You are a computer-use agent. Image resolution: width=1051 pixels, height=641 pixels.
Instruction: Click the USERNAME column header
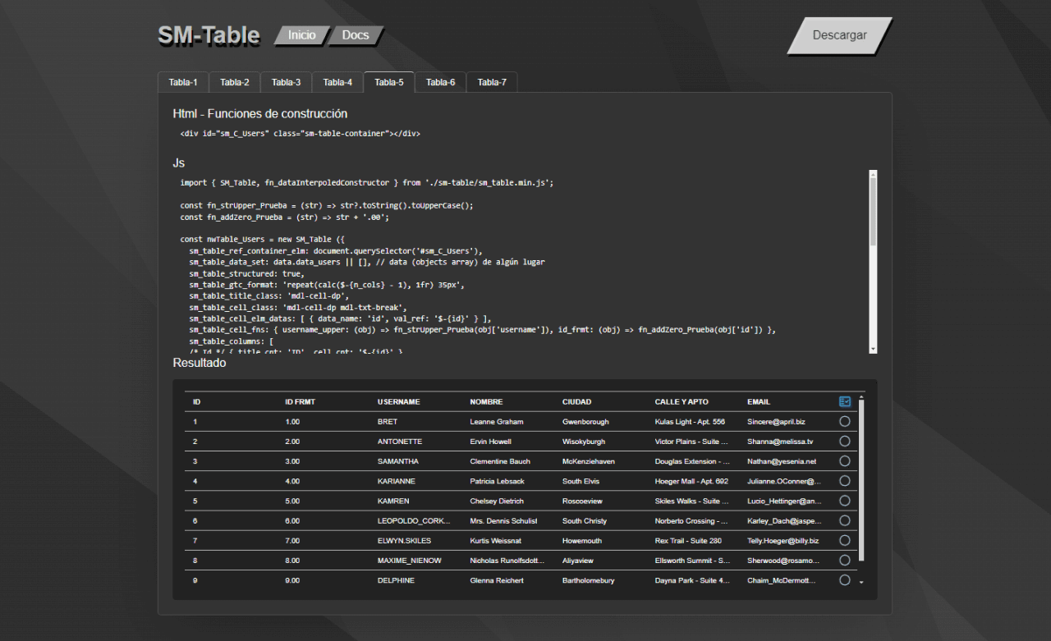398,401
